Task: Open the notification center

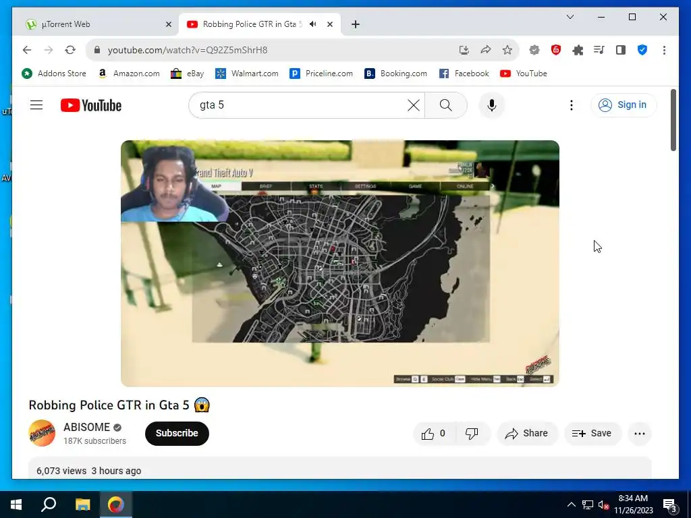Action: click(x=670, y=505)
